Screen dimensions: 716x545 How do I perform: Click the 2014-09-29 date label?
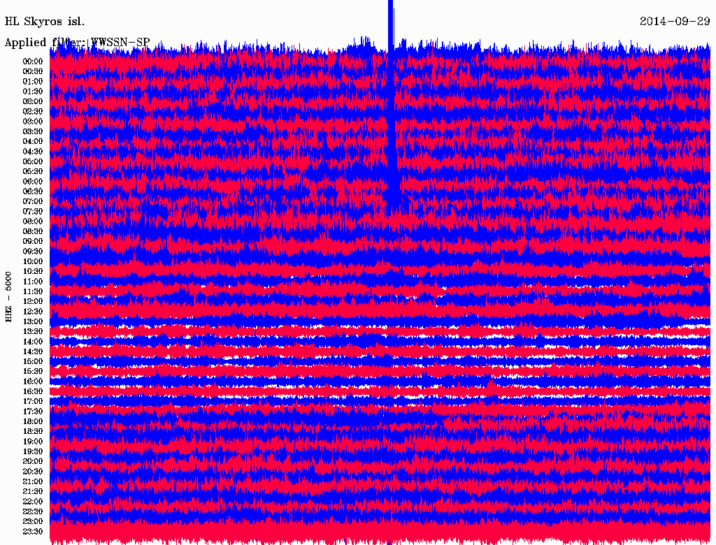(674, 21)
